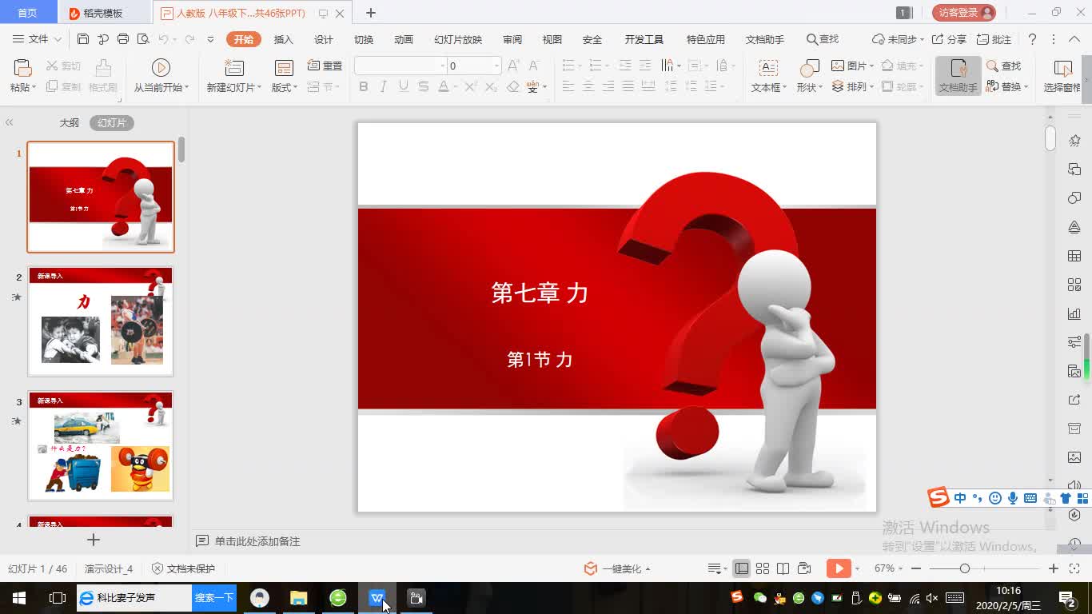1092x614 pixels.
Task: Expand New Slide (新建幻灯片) dropdown arrow
Action: 258,88
